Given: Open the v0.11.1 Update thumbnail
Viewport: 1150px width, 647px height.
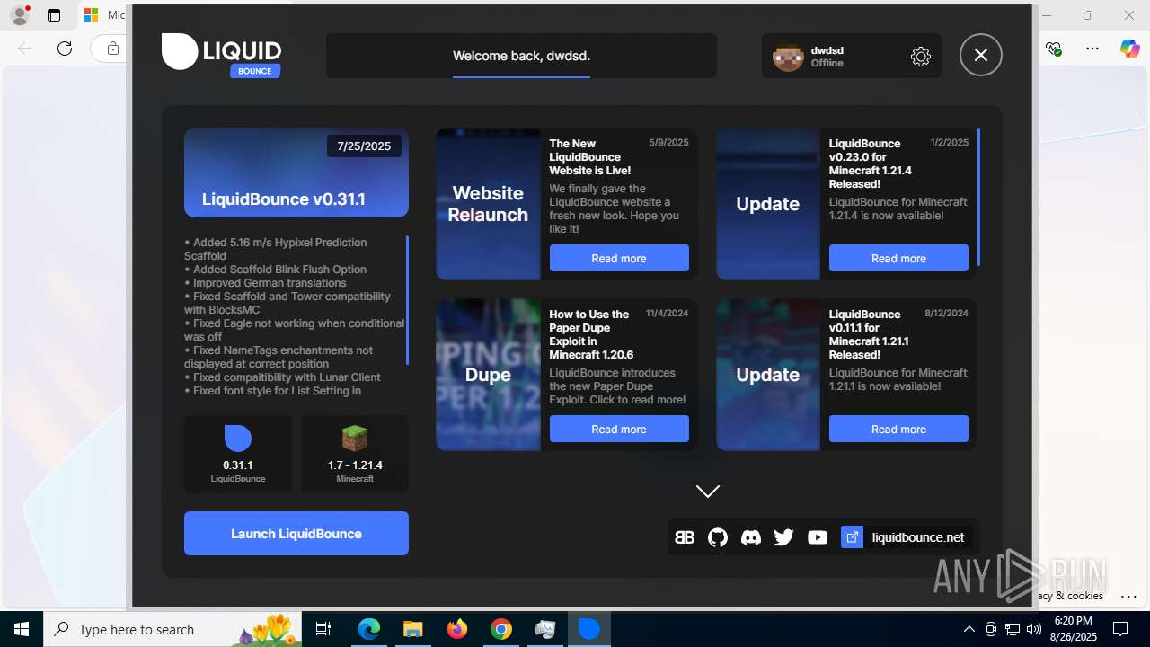Looking at the screenshot, I should pos(768,375).
